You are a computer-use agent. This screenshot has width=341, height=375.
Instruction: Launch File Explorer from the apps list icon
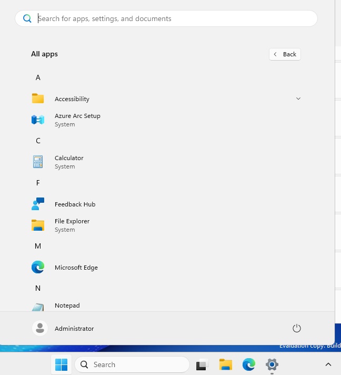coord(38,225)
